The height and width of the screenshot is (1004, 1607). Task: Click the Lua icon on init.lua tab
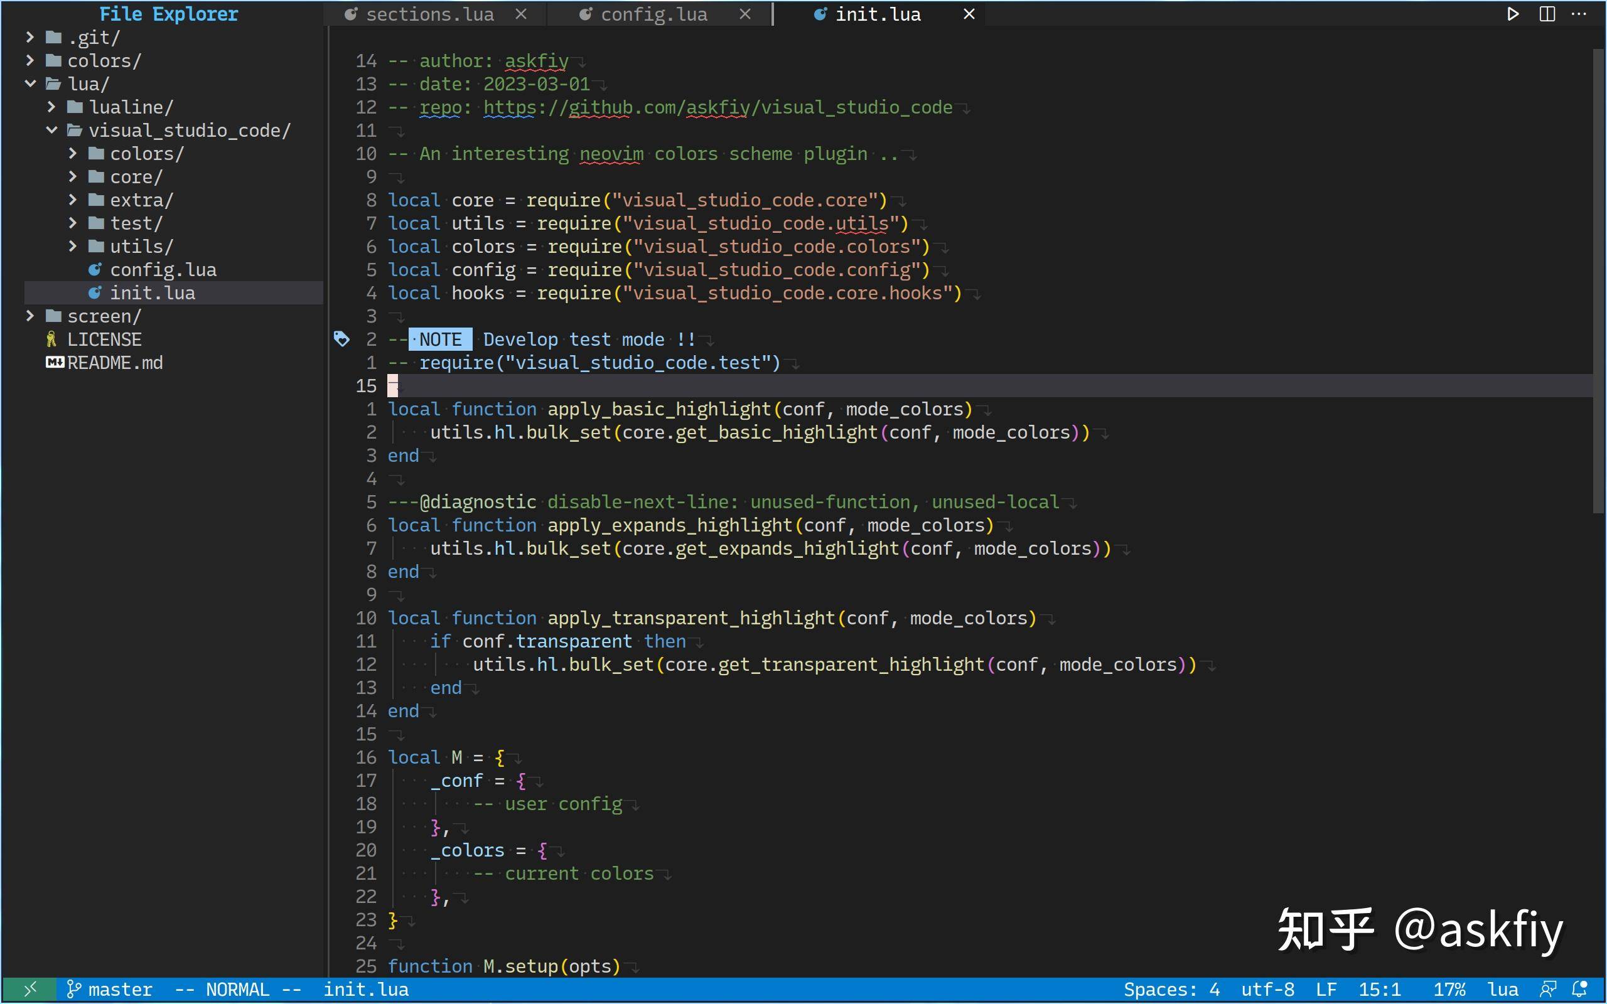coord(820,14)
